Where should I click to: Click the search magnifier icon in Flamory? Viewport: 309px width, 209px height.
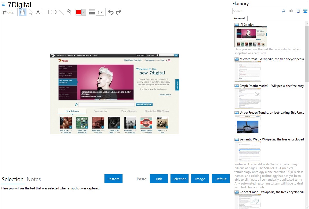[283, 11]
